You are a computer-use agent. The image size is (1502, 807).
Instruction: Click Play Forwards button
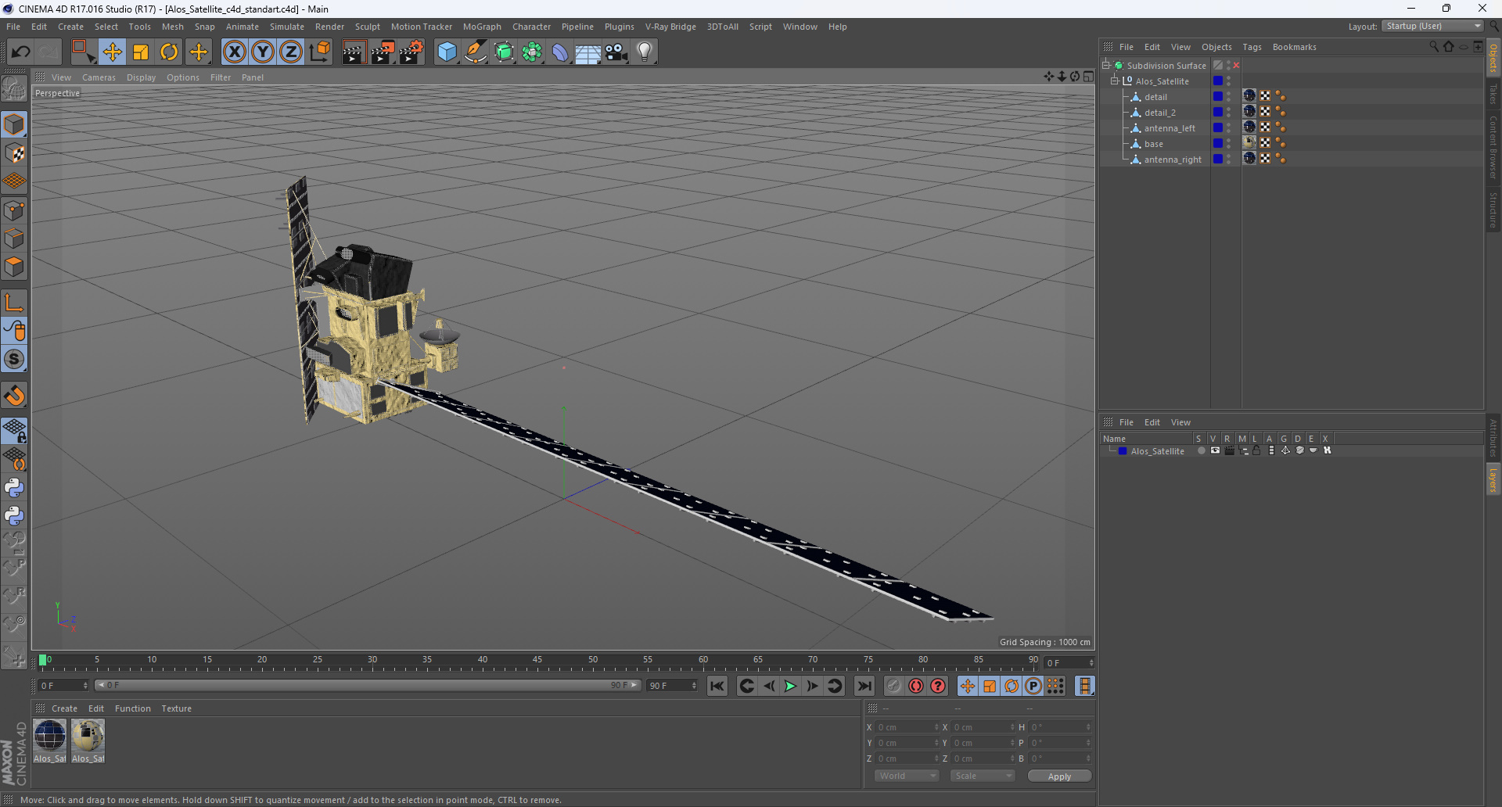click(x=790, y=686)
